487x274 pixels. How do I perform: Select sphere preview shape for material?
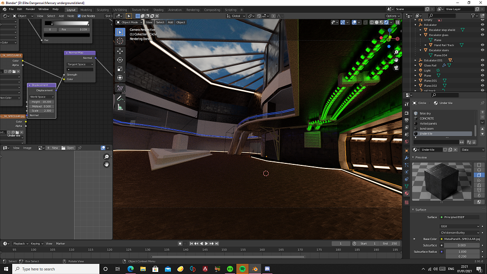pyautogui.click(x=479, y=170)
